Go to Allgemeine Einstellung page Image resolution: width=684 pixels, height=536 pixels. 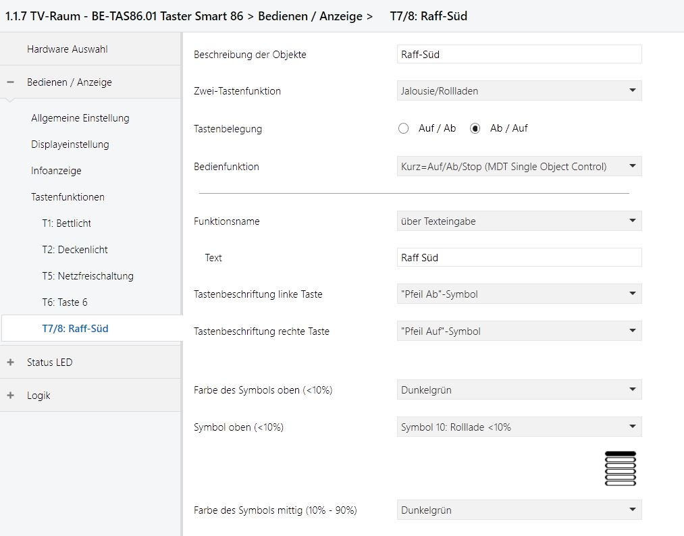click(80, 118)
